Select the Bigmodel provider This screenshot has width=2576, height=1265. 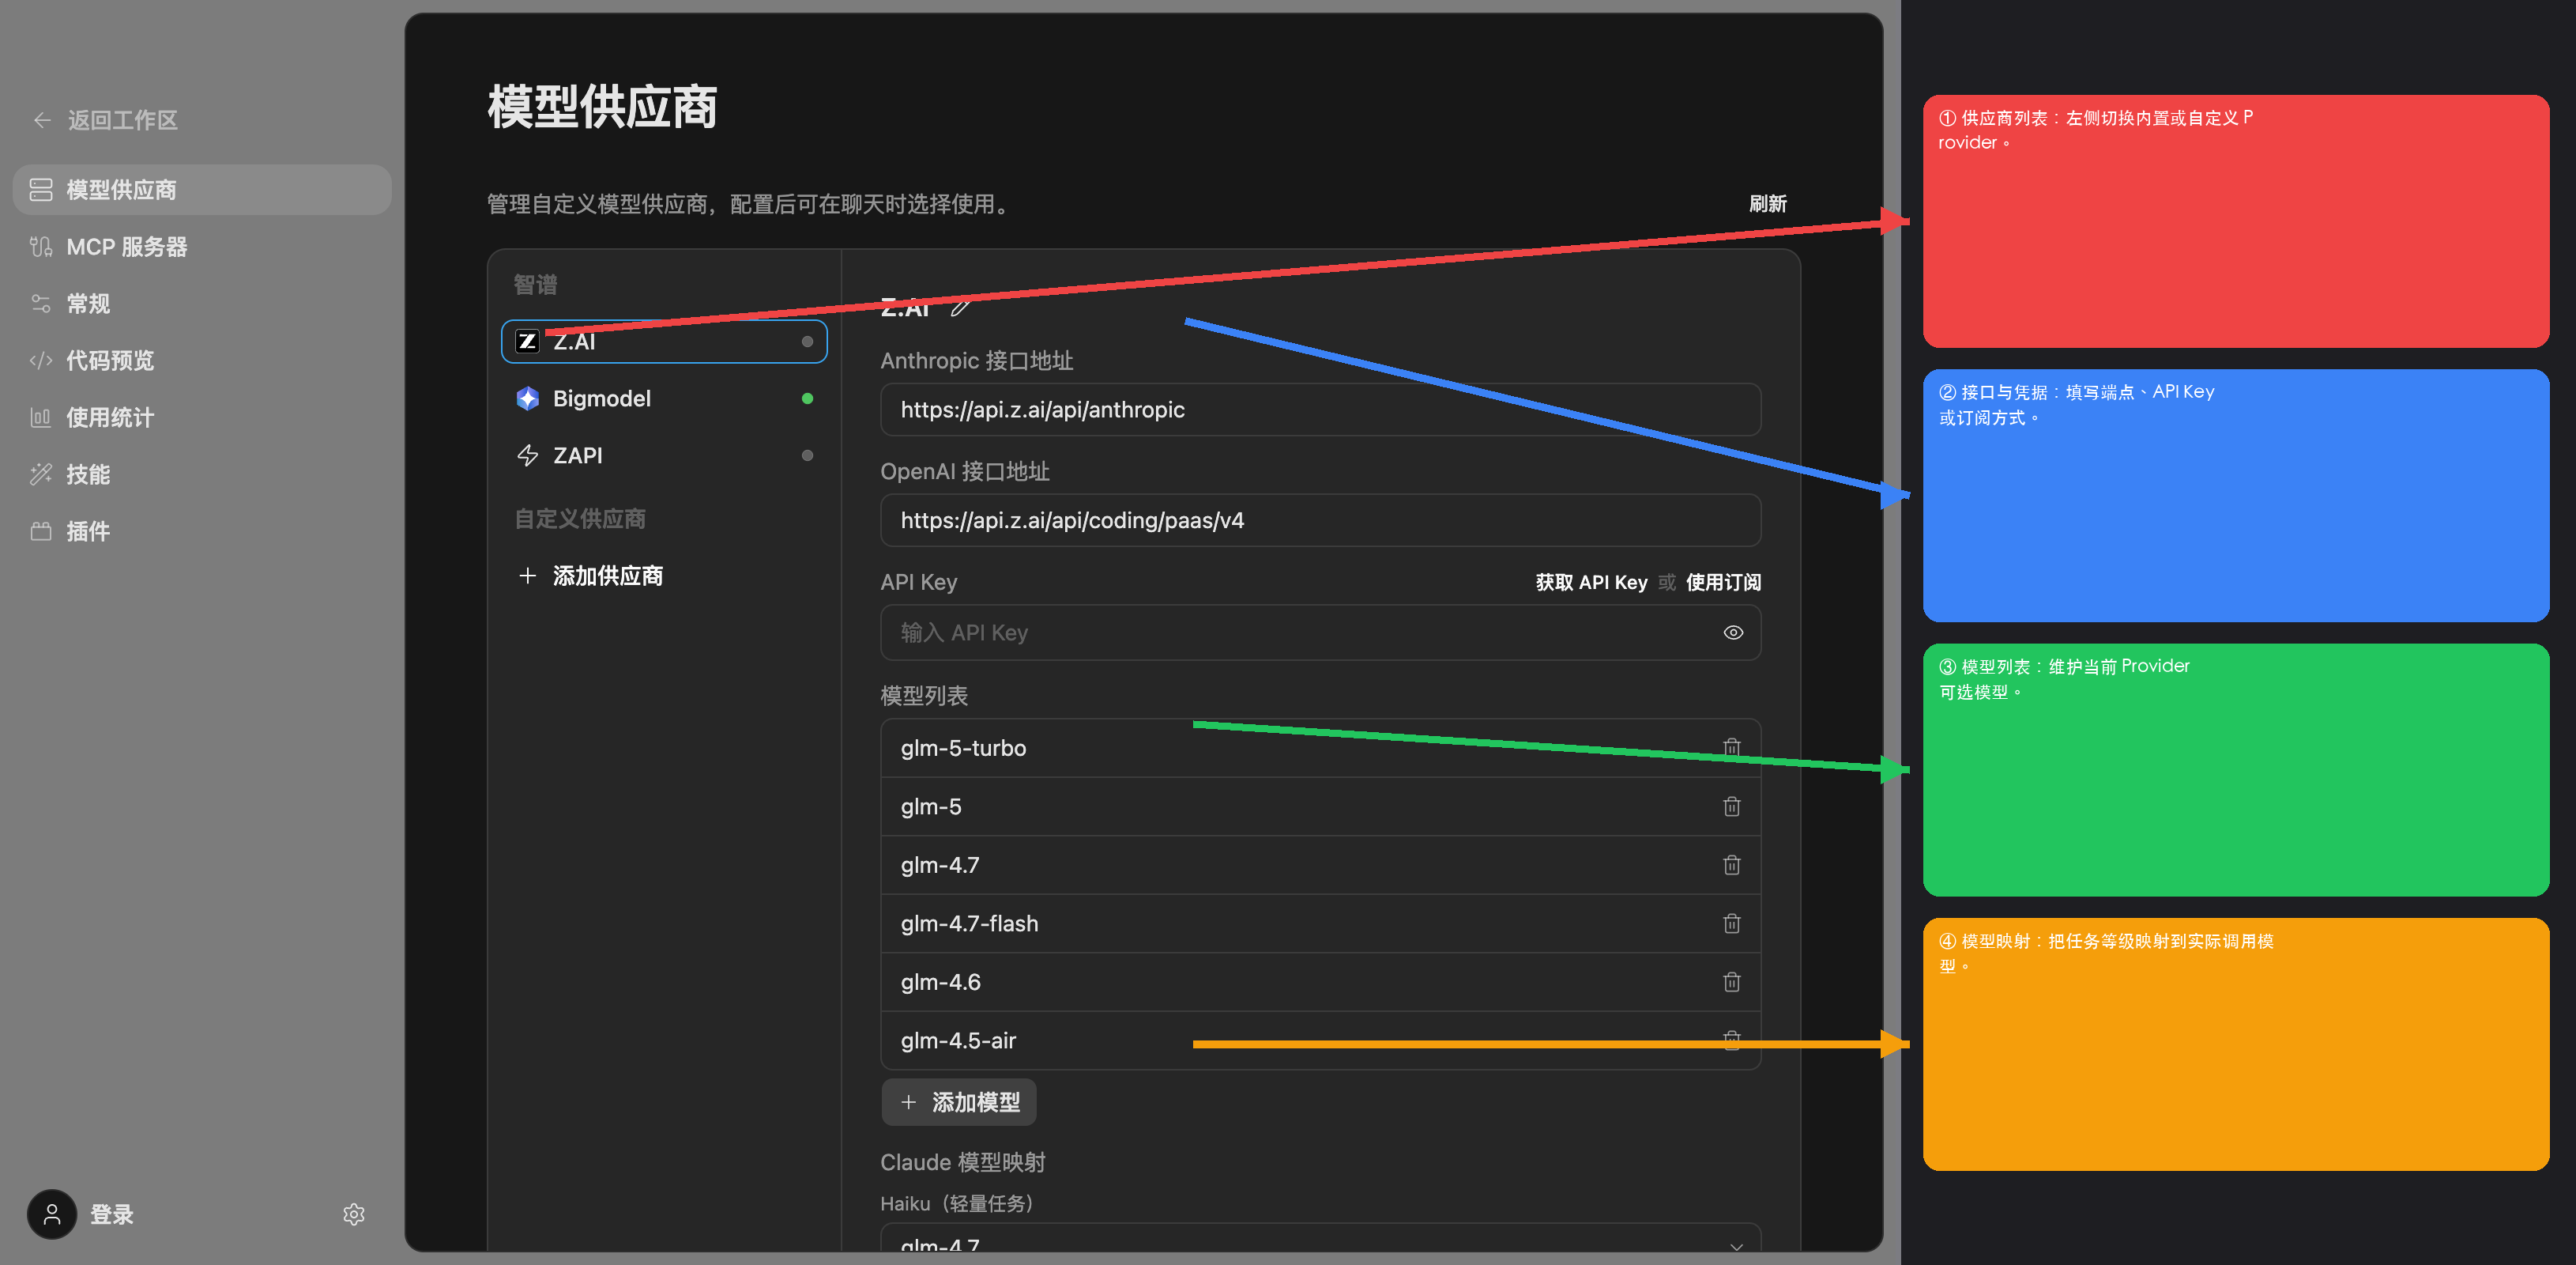click(x=664, y=398)
